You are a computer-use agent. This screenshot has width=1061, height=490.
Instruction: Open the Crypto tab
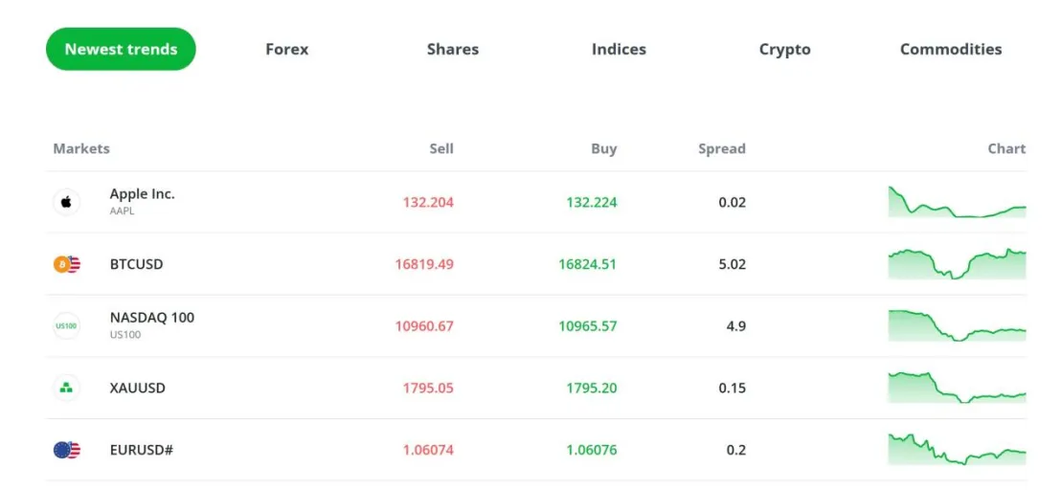pos(784,50)
